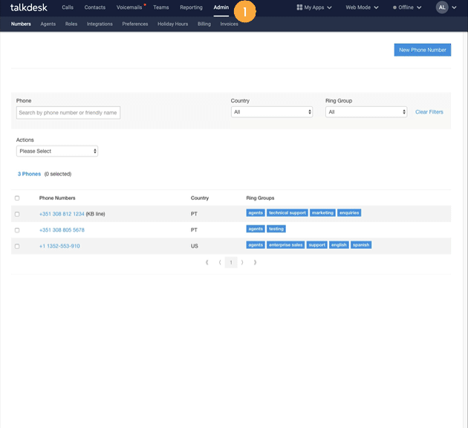Go to the next page arrow
468x428 pixels.
pos(242,262)
